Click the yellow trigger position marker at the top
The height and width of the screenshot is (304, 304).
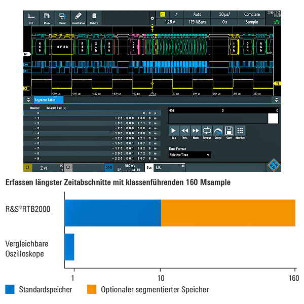click(x=152, y=29)
